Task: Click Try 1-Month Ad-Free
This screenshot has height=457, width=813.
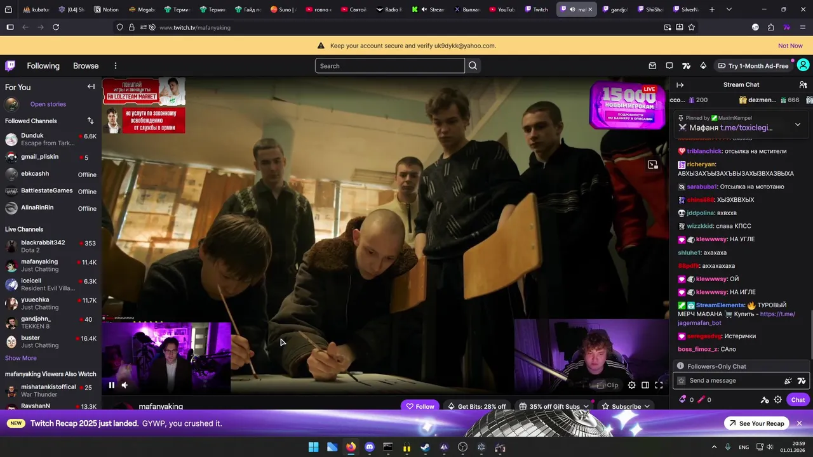Action: pos(753,66)
